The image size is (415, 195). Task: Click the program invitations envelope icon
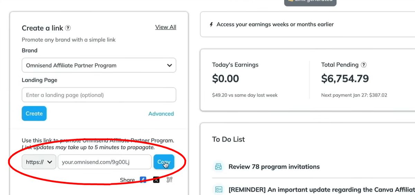click(218, 167)
